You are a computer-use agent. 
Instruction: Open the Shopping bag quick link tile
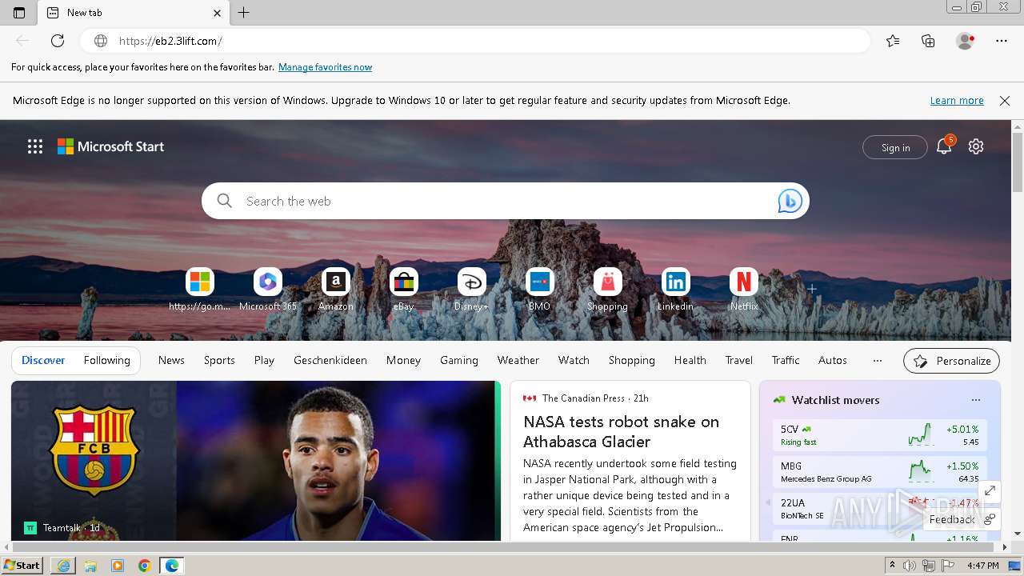(x=608, y=290)
